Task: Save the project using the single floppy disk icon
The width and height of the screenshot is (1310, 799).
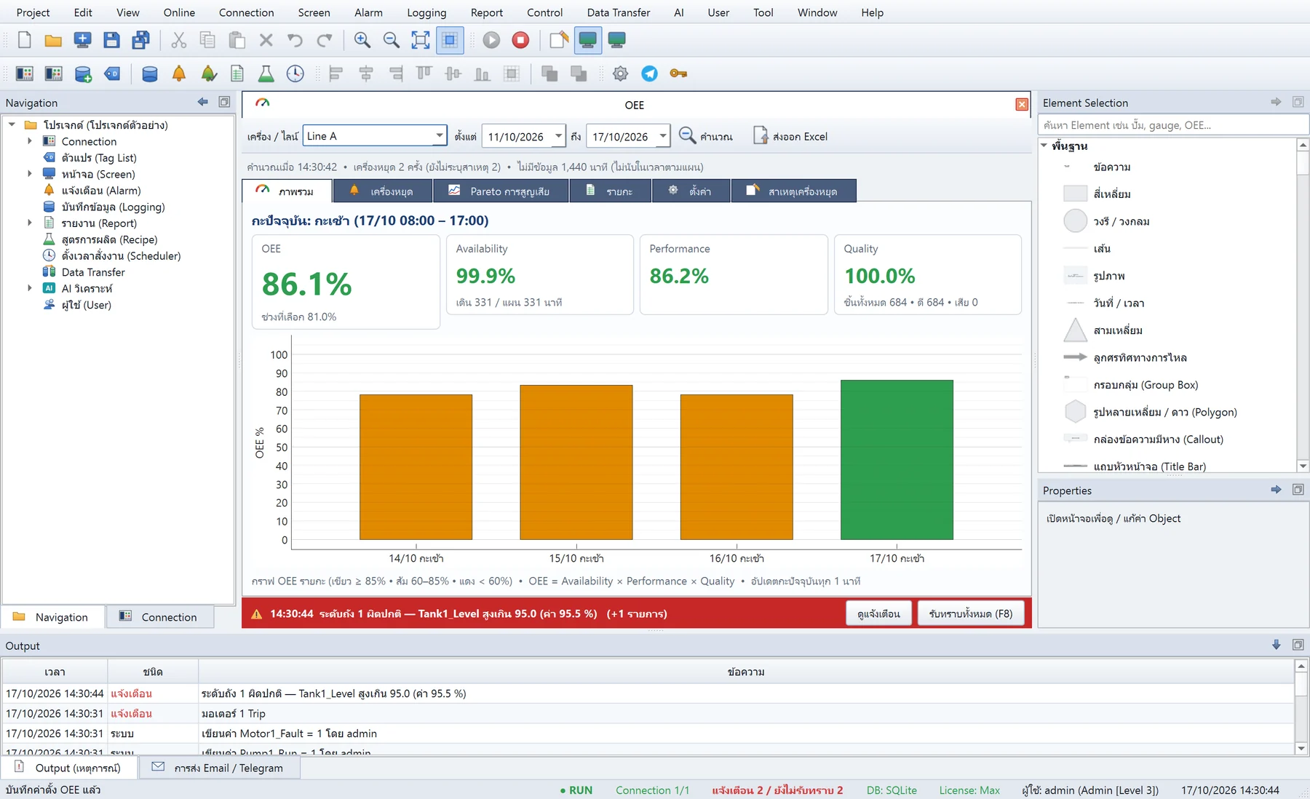Action: click(111, 40)
